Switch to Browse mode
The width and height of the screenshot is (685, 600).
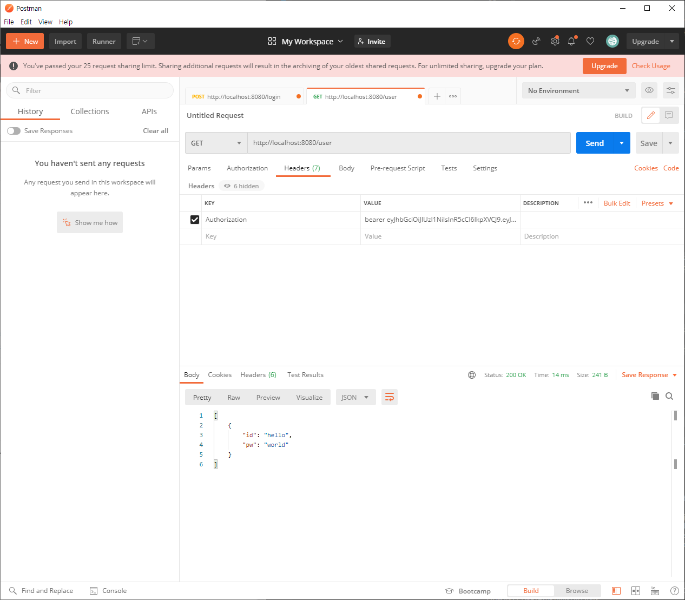[x=577, y=591]
